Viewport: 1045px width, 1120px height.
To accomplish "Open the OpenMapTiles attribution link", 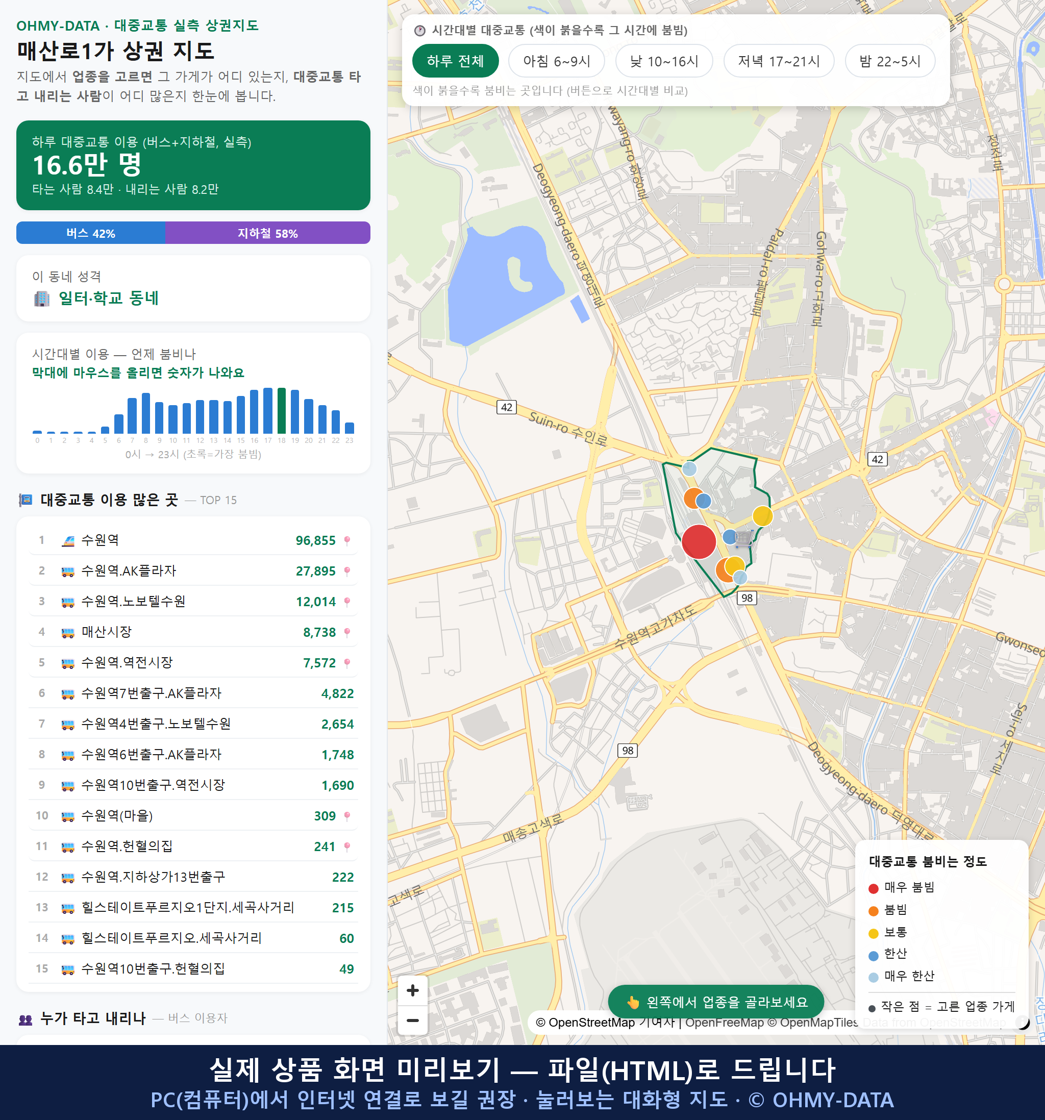I will (x=813, y=1023).
